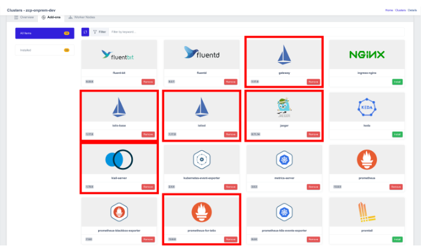Click the kiali-server circles logo
This screenshot has height=246, width=422.
[119, 160]
